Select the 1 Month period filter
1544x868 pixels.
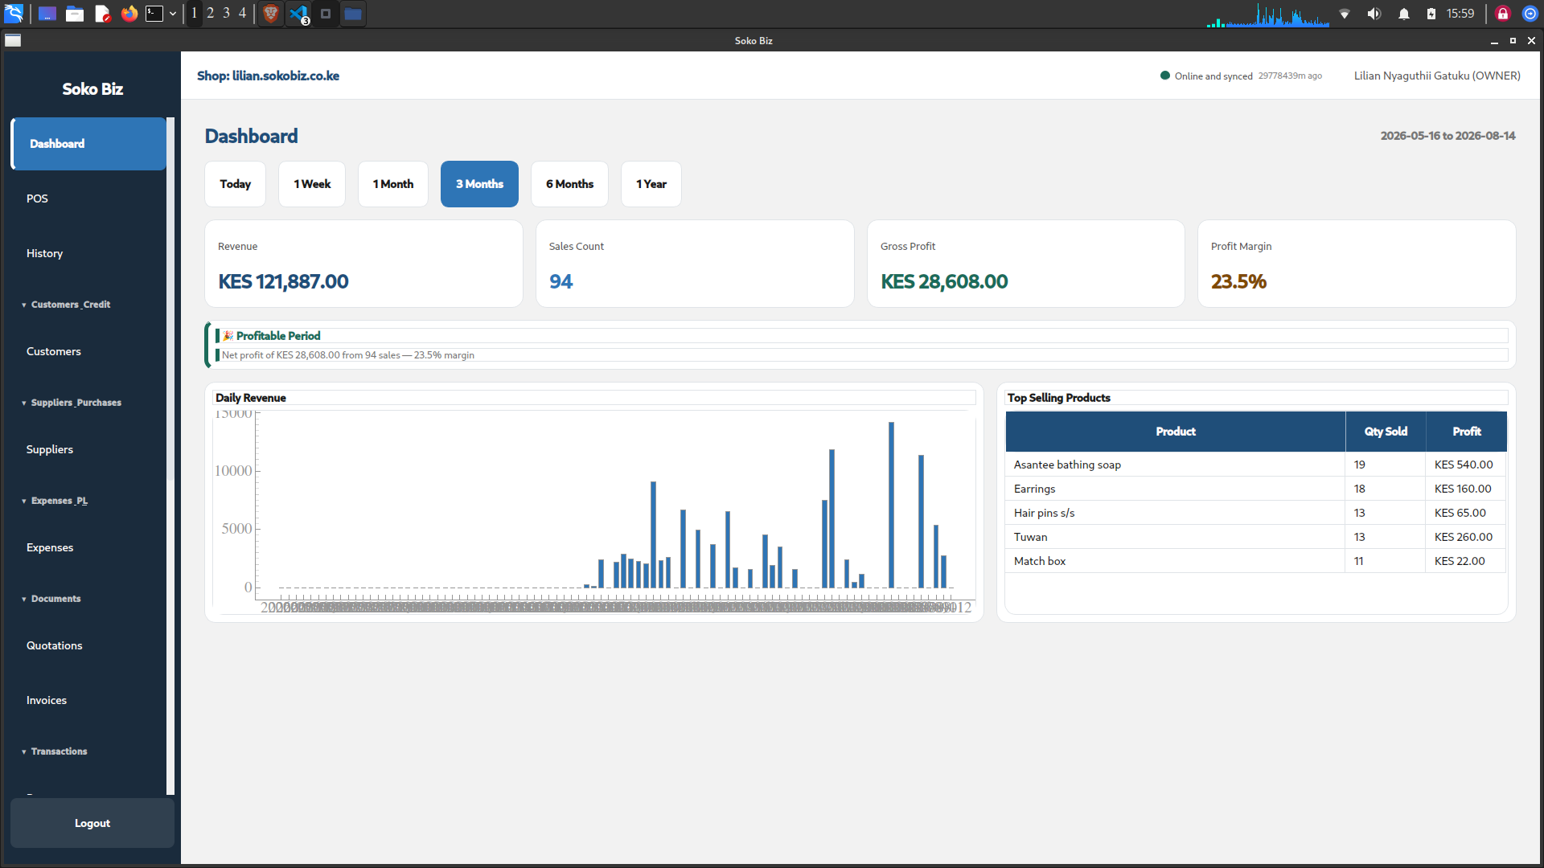tap(393, 184)
